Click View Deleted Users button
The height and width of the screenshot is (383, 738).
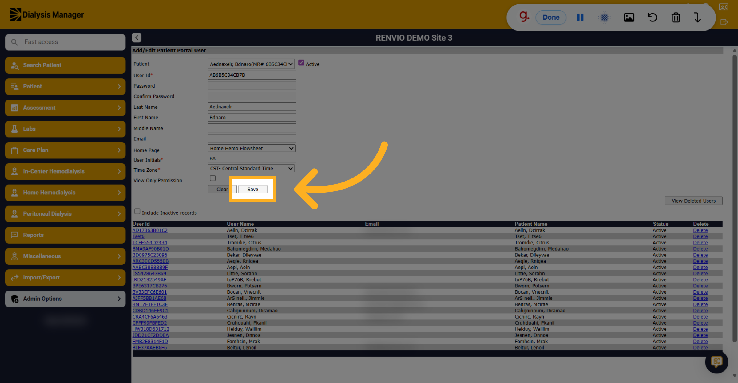[x=693, y=201]
